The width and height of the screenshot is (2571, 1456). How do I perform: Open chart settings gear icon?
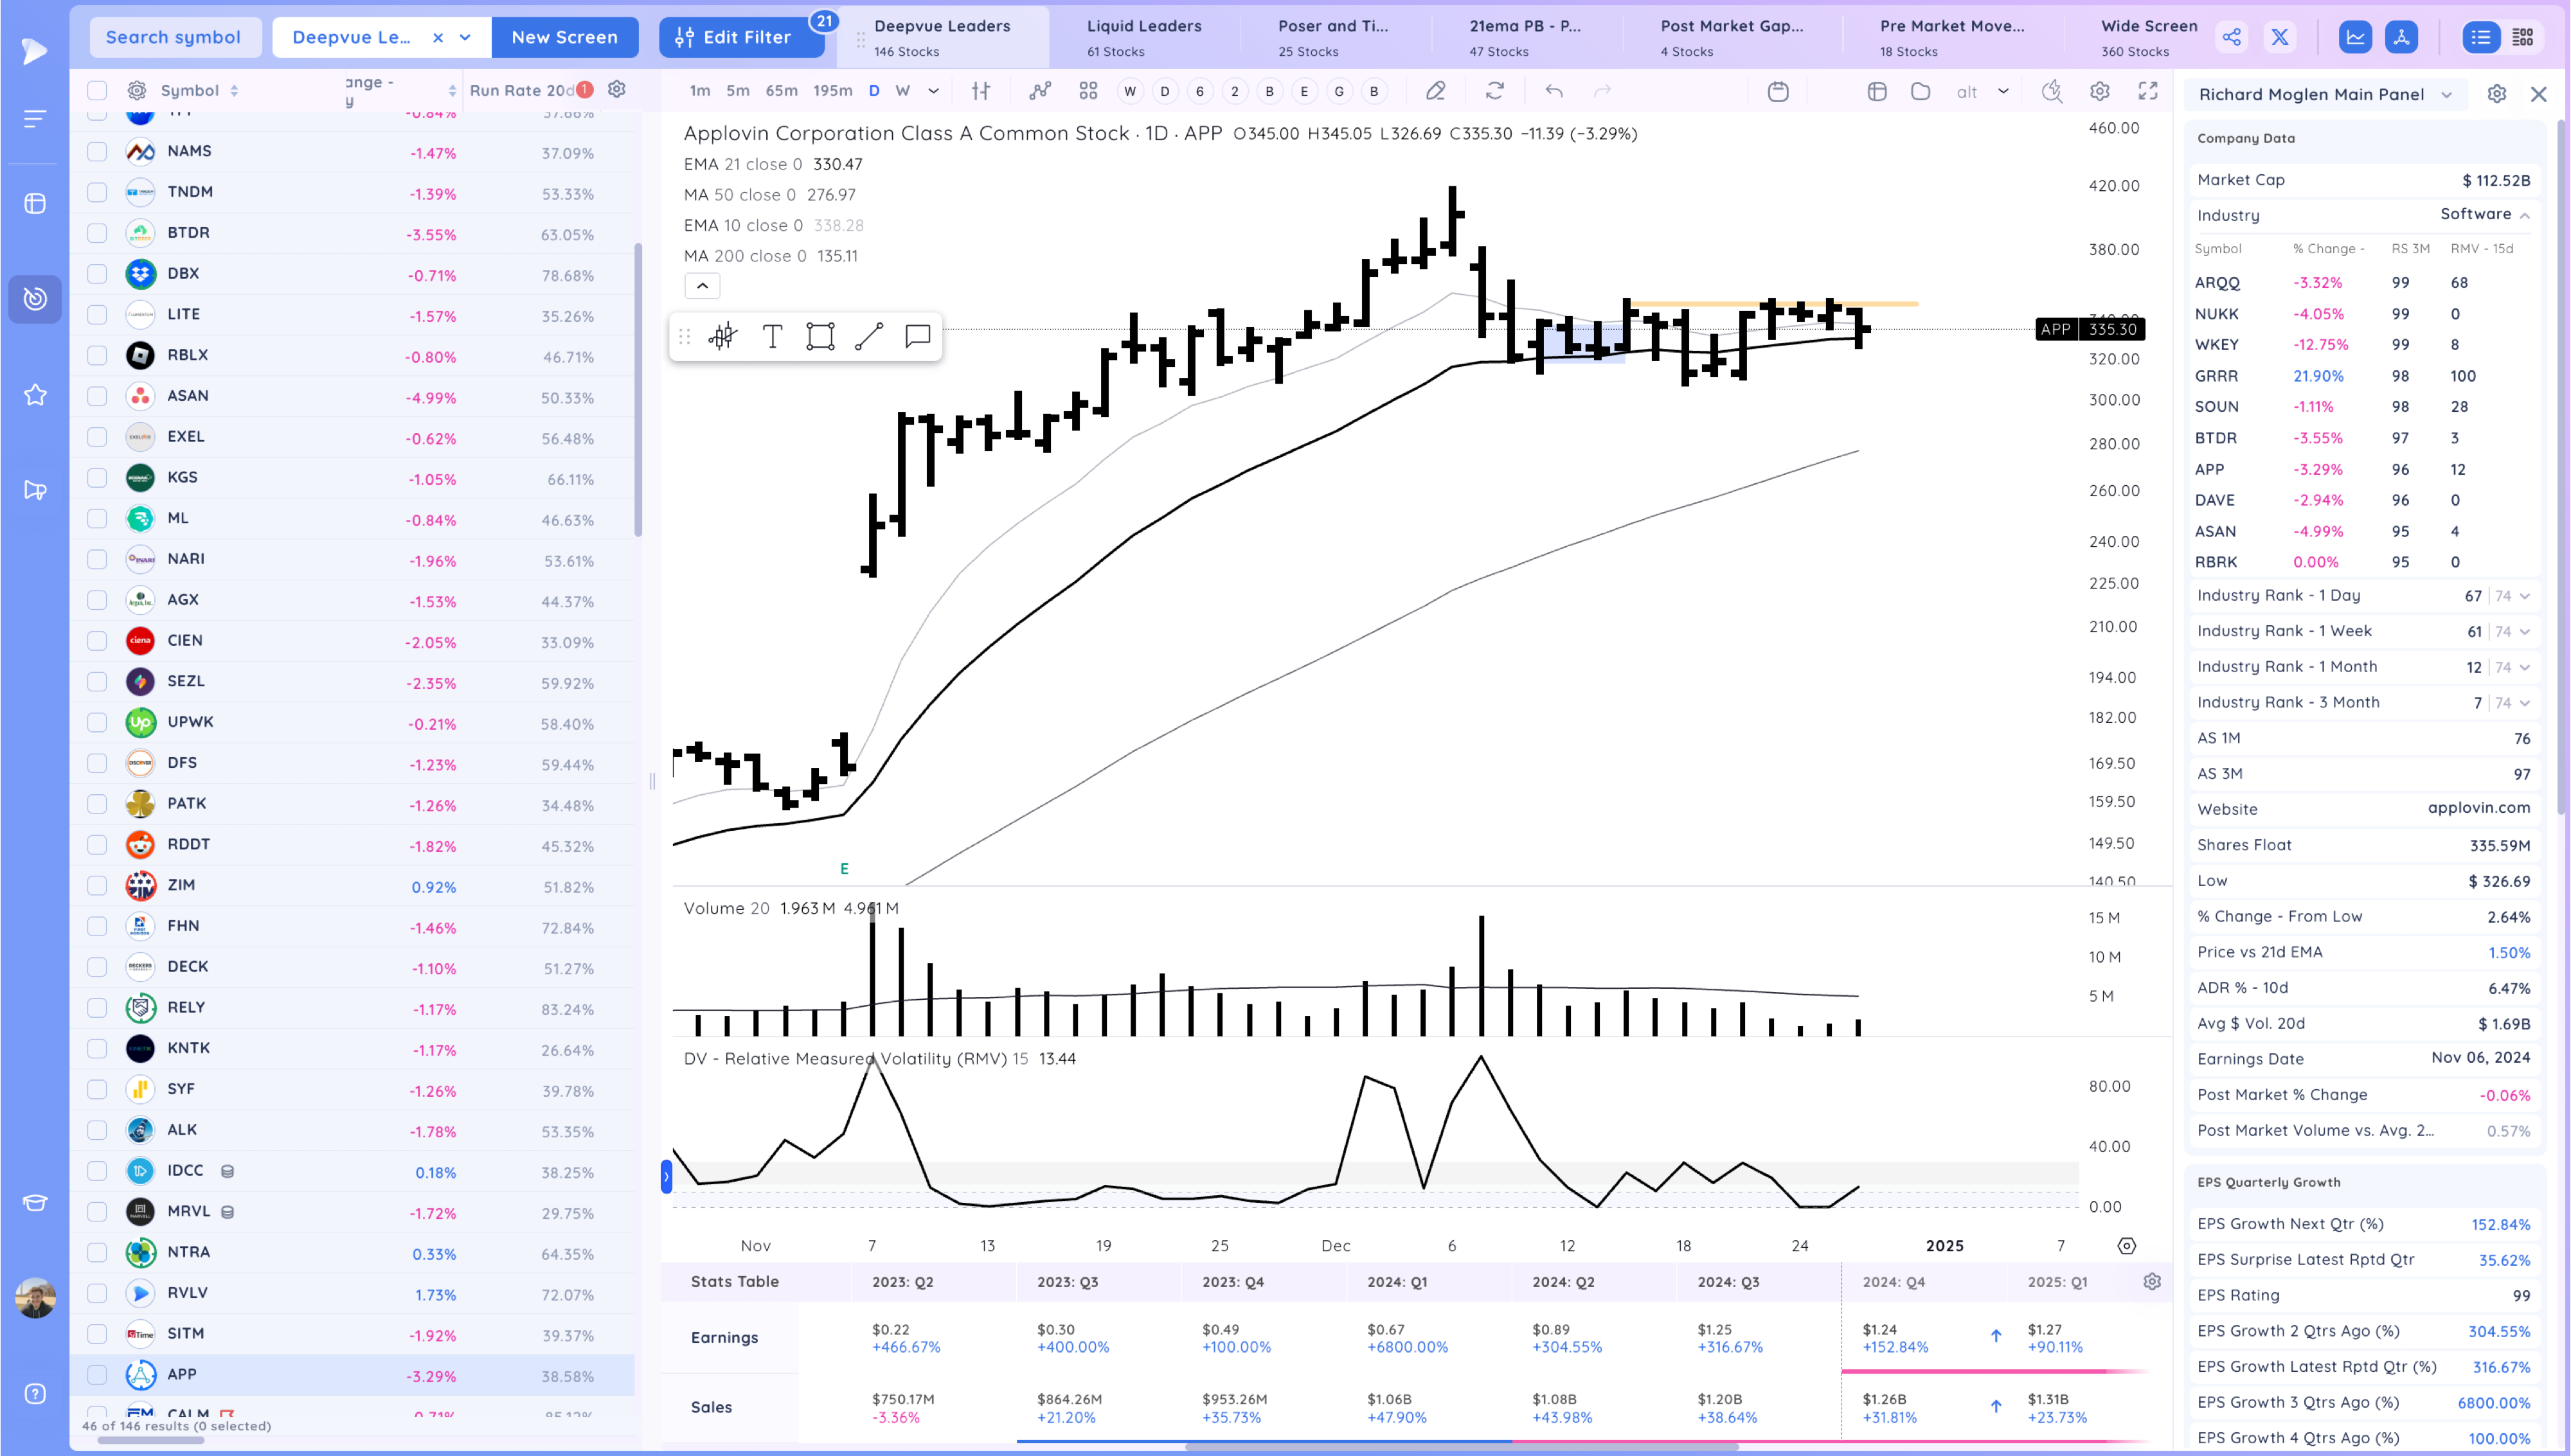coord(2099,91)
